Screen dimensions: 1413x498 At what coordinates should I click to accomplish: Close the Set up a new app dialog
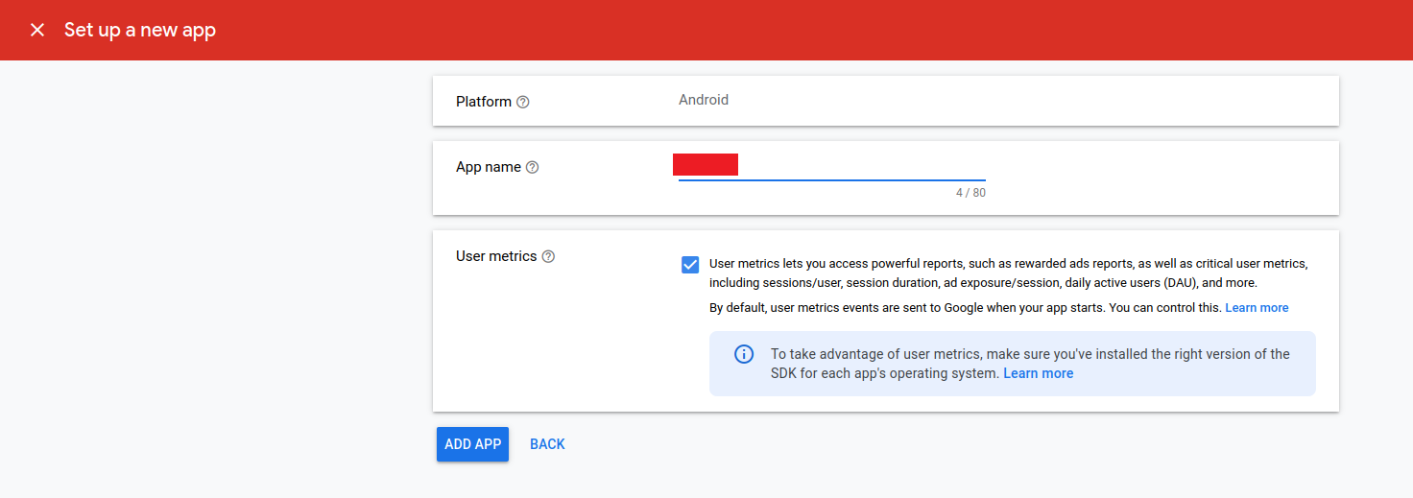click(x=37, y=30)
